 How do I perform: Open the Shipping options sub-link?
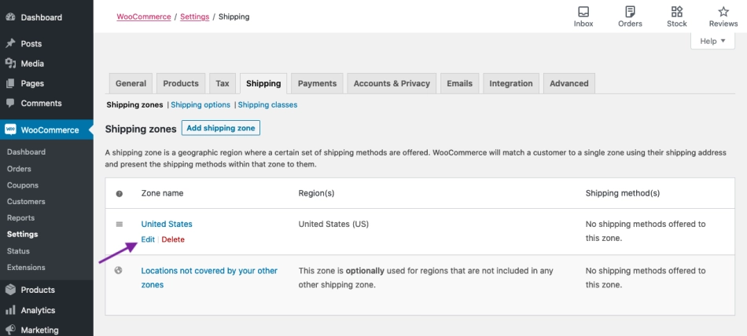[201, 104]
